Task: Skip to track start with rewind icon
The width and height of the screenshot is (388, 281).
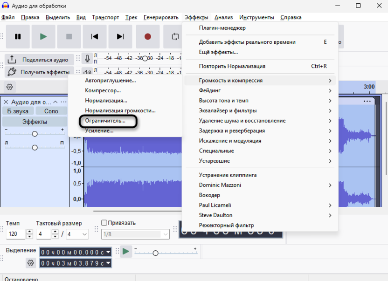Action: click(x=95, y=36)
